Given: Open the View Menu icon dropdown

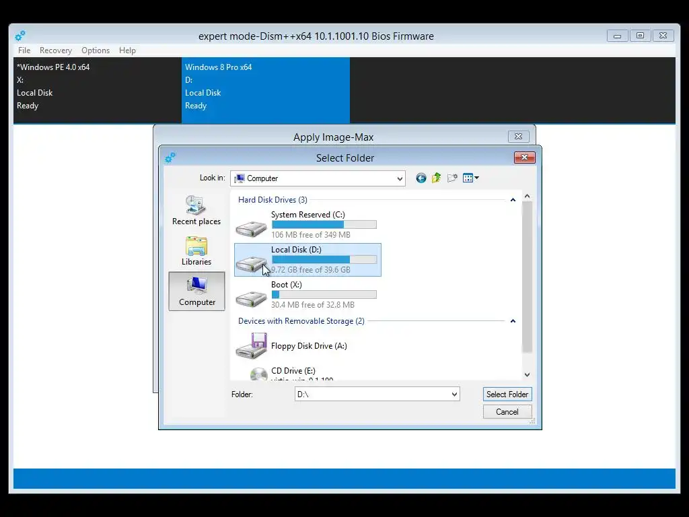Looking at the screenshot, I should click(x=470, y=178).
